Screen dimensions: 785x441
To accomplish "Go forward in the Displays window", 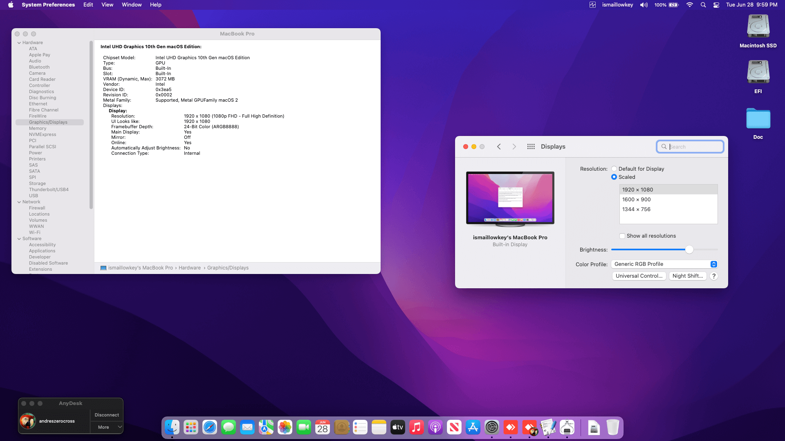I will coord(514,147).
